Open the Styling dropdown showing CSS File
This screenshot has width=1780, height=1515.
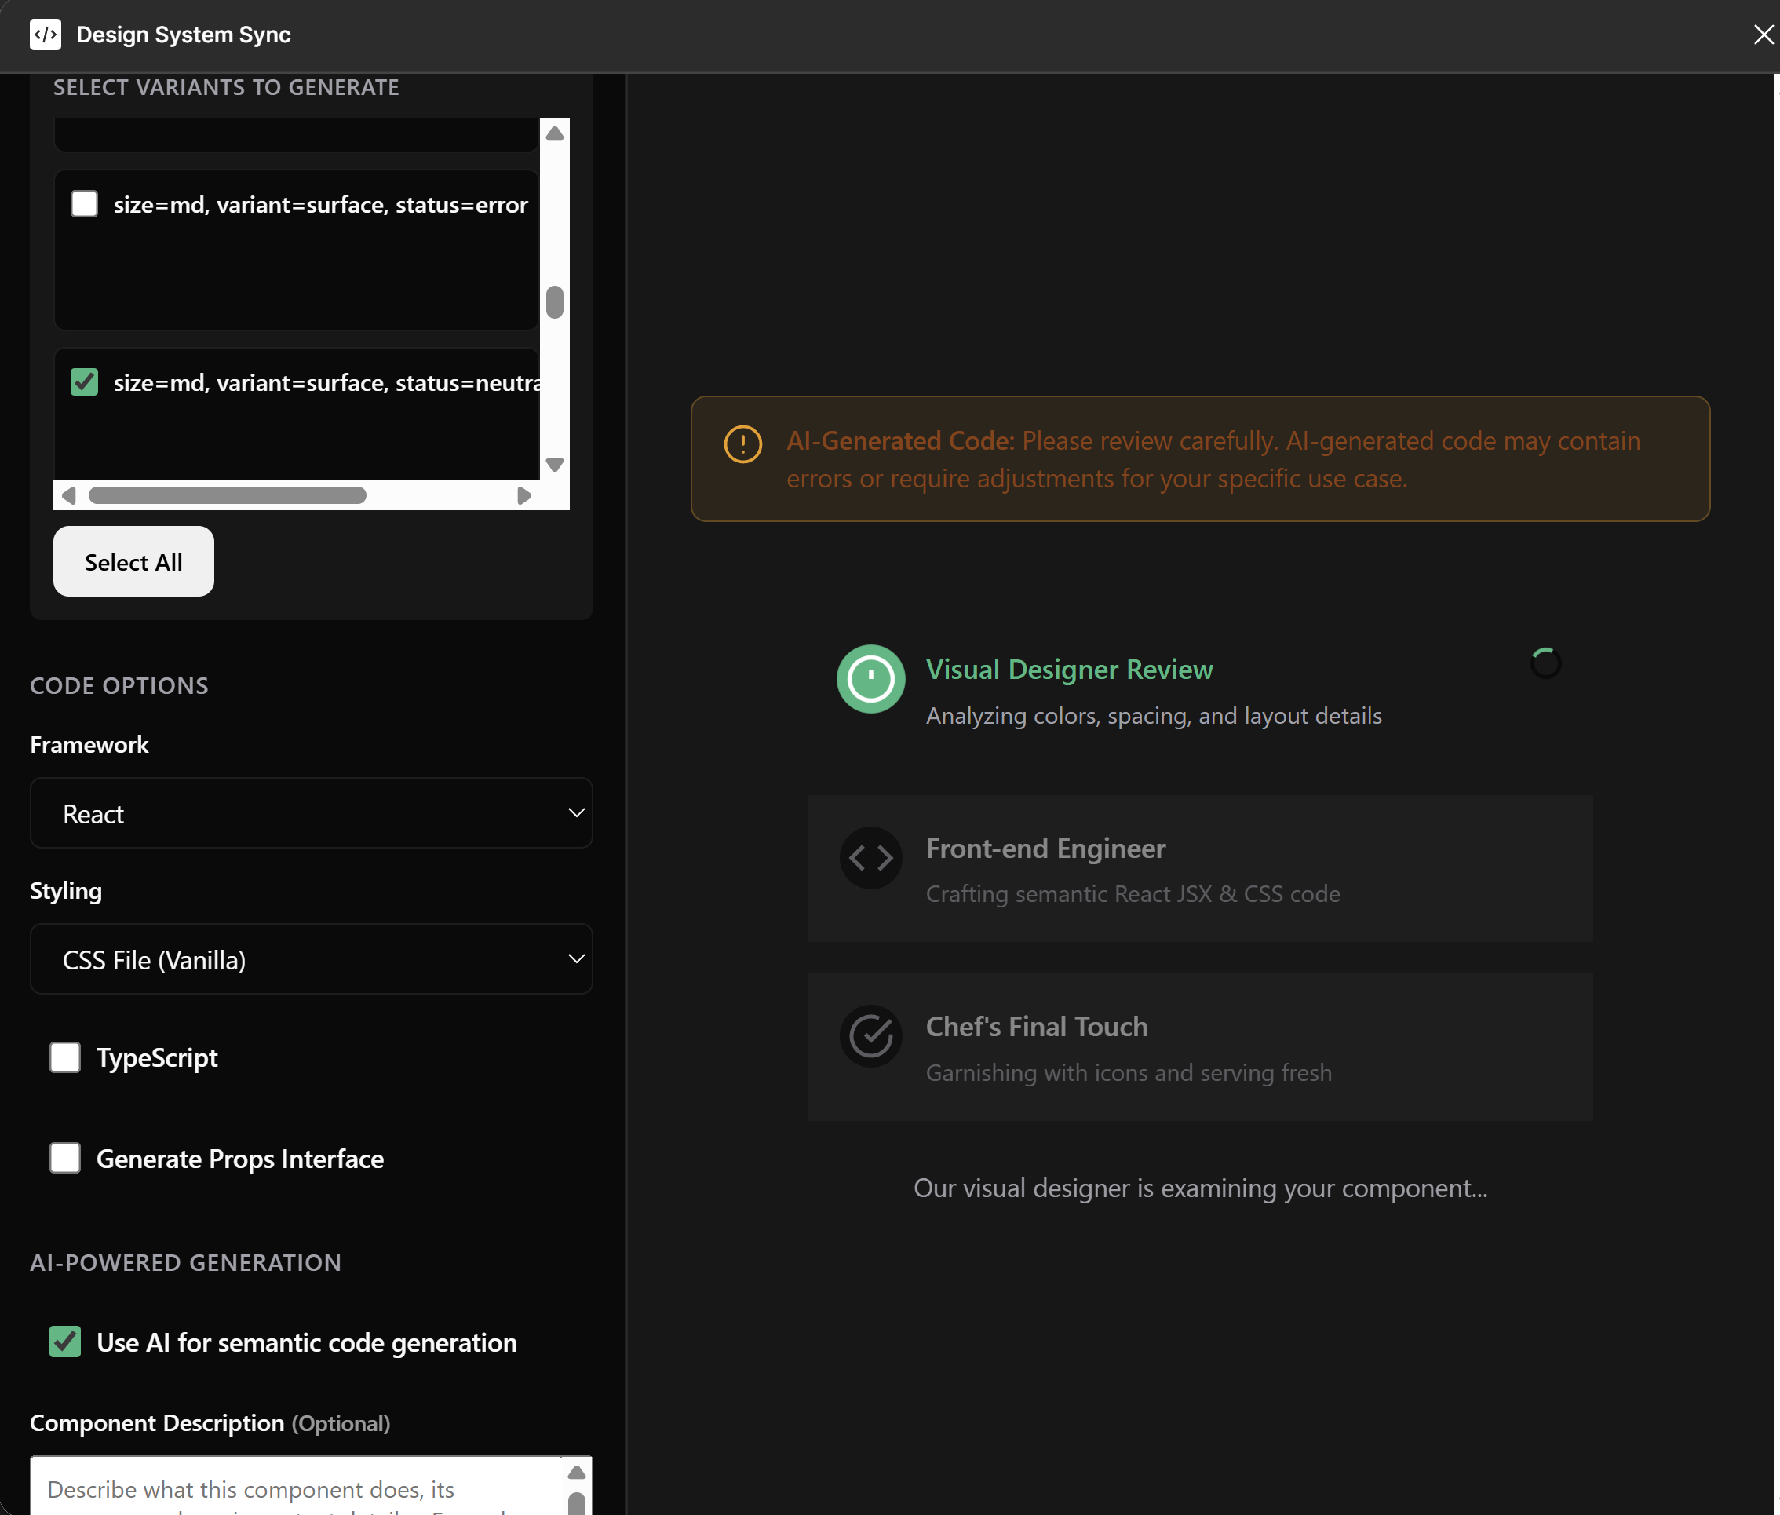click(x=310, y=959)
